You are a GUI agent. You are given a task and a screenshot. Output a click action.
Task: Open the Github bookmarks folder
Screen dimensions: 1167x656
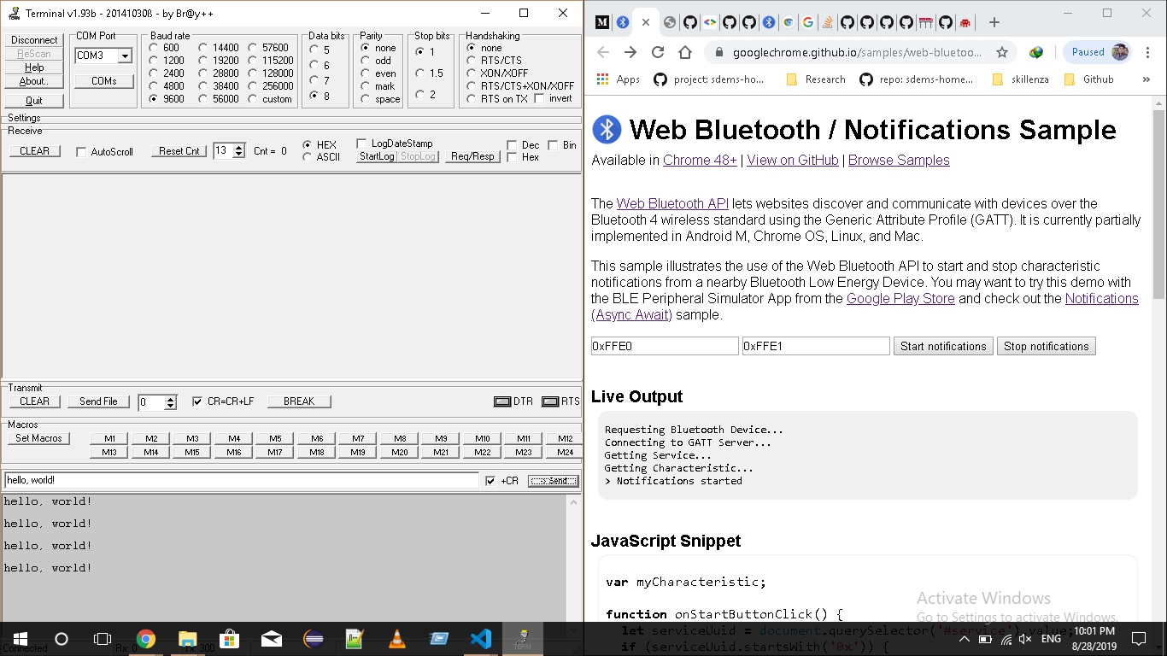(x=1088, y=79)
